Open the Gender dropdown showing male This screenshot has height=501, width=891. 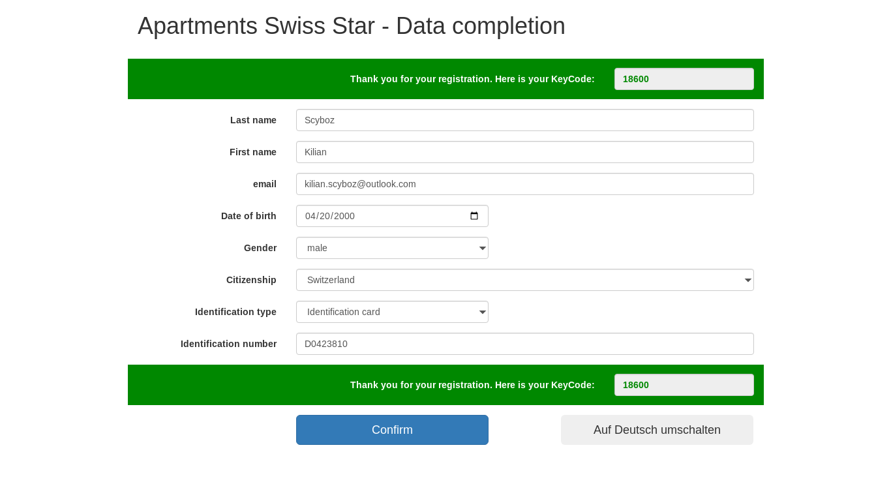(x=392, y=248)
